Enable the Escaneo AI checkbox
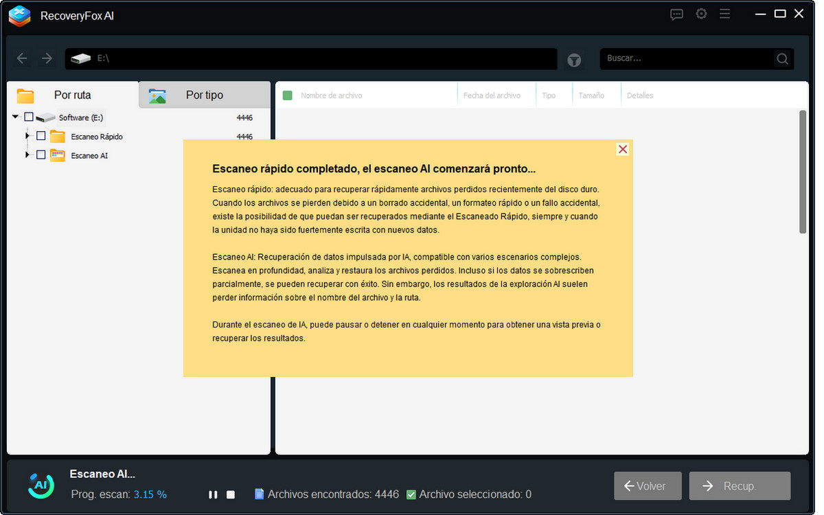The height and width of the screenshot is (515, 824). (x=41, y=155)
